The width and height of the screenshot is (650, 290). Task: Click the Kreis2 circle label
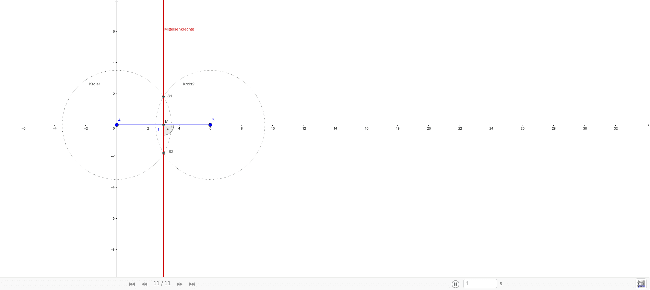189,84
